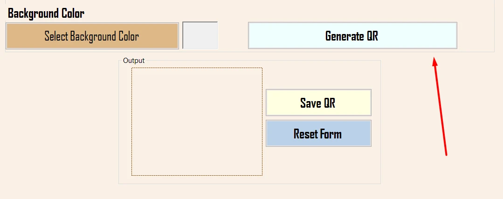Viewport: 503px width, 199px height.
Task: Focus the empty QR image placeholder
Action: click(197, 122)
